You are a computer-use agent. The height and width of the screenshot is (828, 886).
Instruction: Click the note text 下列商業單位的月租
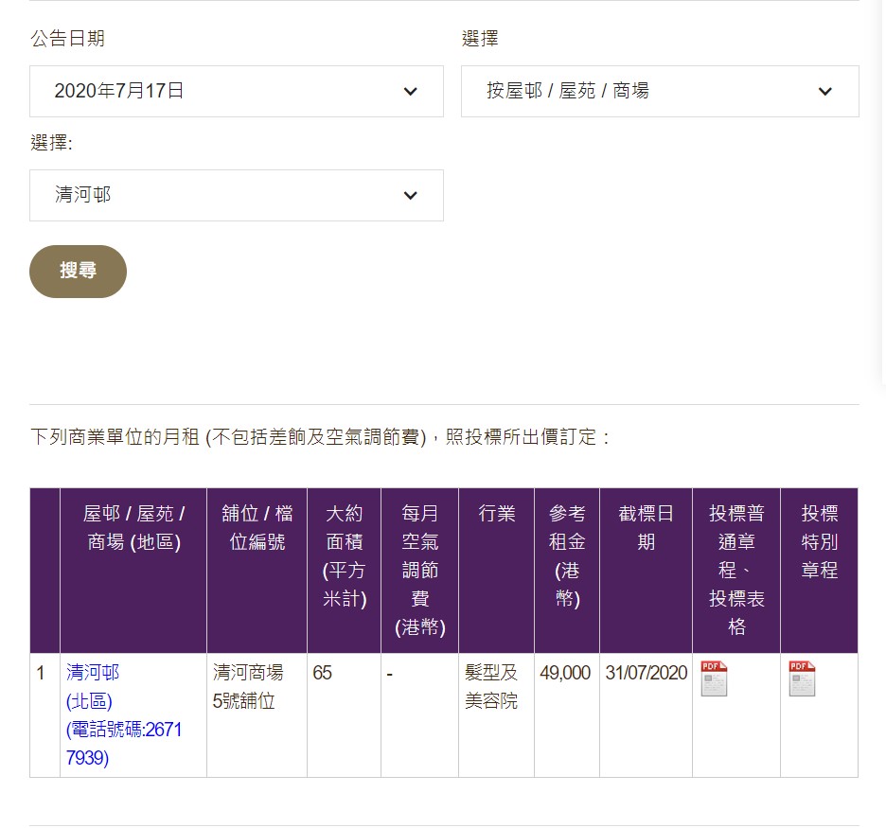pyautogui.click(x=115, y=436)
